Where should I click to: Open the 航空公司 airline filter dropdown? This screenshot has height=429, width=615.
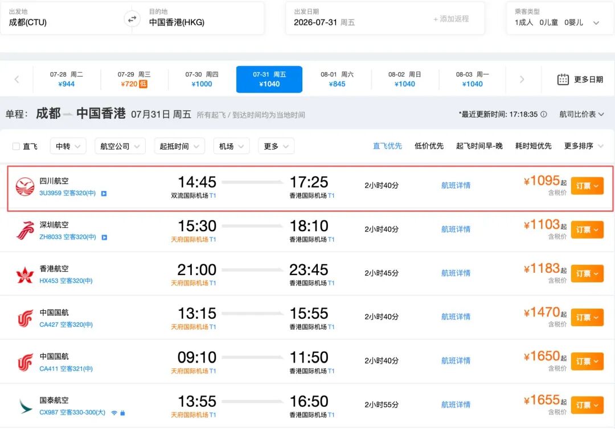(120, 146)
